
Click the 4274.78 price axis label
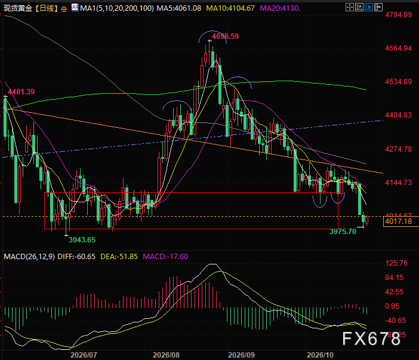[x=399, y=149]
